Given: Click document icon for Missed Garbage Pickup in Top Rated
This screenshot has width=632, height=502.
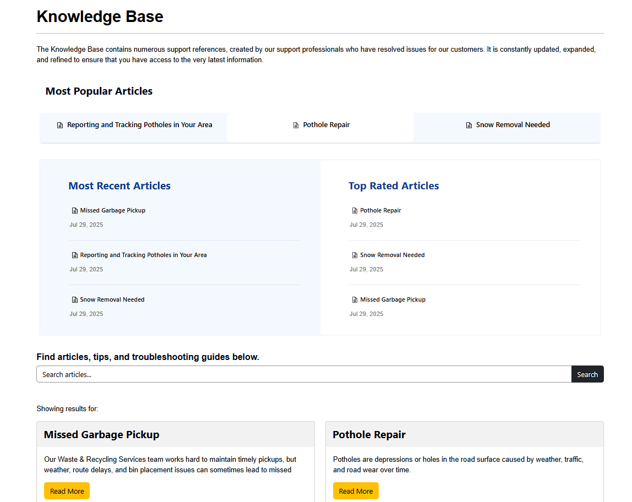Looking at the screenshot, I should (x=355, y=300).
